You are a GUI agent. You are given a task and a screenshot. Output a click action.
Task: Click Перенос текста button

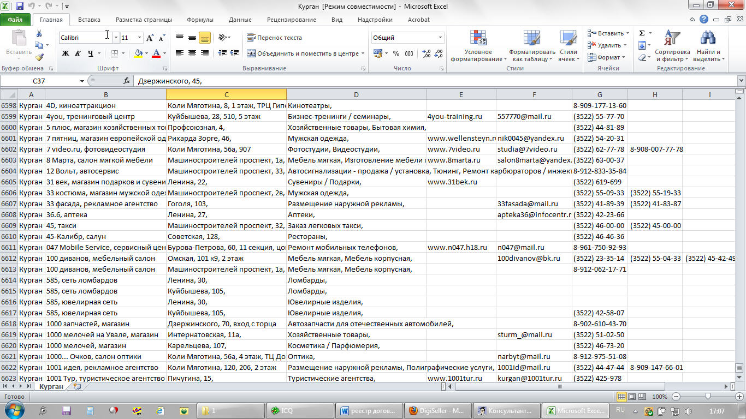coord(274,38)
